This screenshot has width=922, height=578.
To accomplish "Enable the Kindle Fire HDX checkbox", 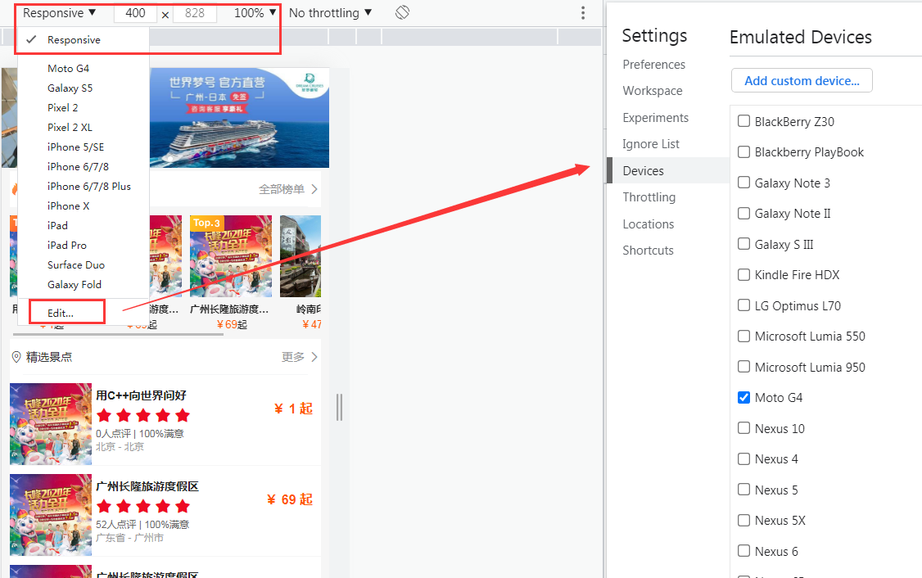I will click(743, 274).
